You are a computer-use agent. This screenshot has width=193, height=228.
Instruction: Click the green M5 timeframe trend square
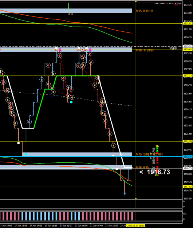pyautogui.click(x=157, y=151)
